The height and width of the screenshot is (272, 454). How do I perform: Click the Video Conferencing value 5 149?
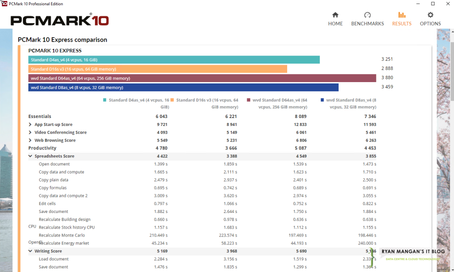[x=232, y=132]
